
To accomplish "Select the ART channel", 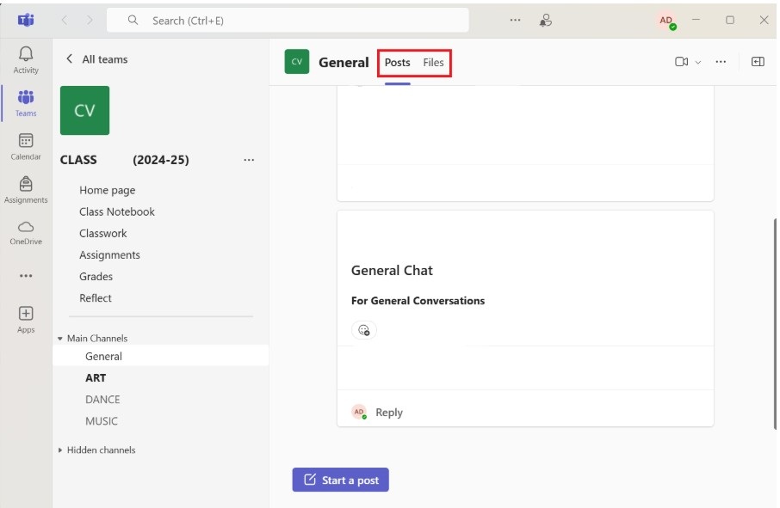I will 96,378.
